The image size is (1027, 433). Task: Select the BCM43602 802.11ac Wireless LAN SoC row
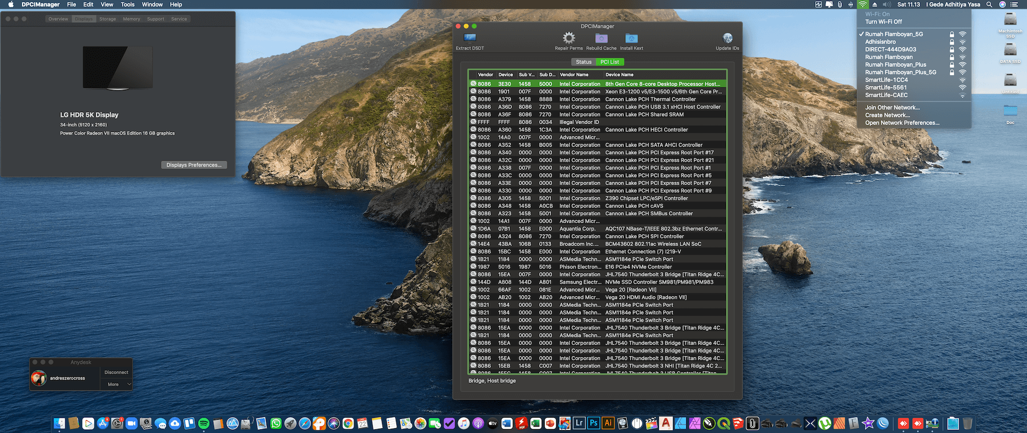[597, 244]
